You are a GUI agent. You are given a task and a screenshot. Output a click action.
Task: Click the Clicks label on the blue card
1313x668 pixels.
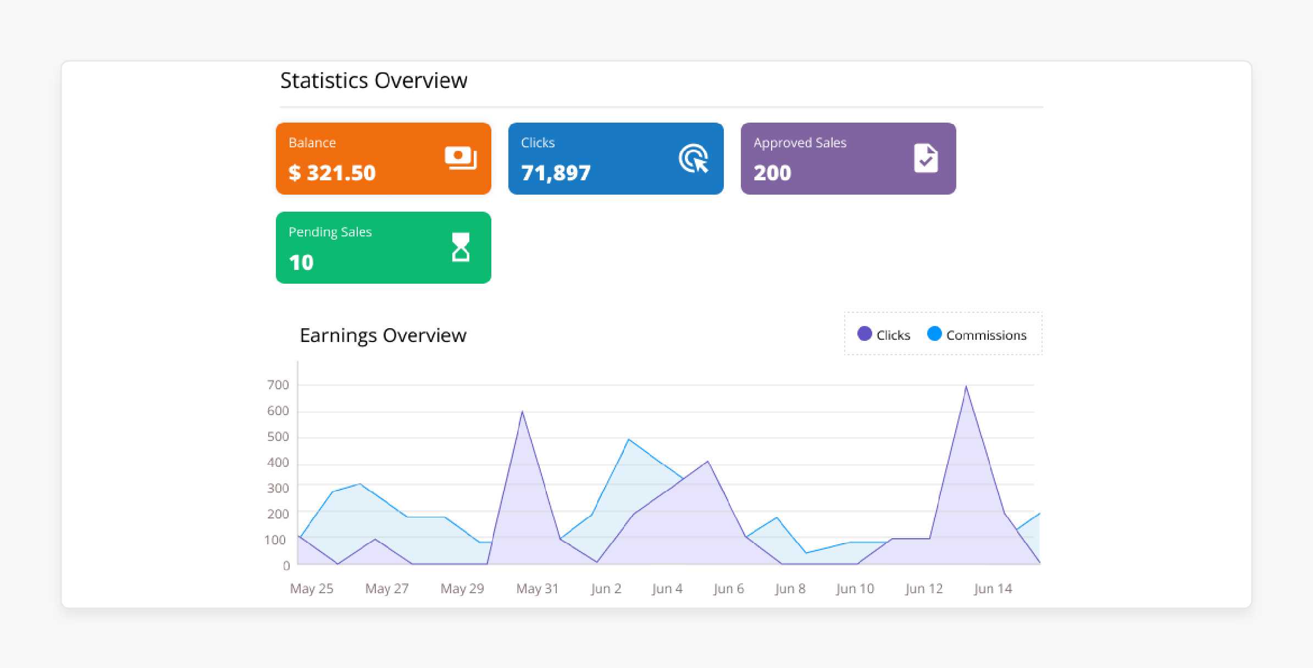tap(538, 142)
